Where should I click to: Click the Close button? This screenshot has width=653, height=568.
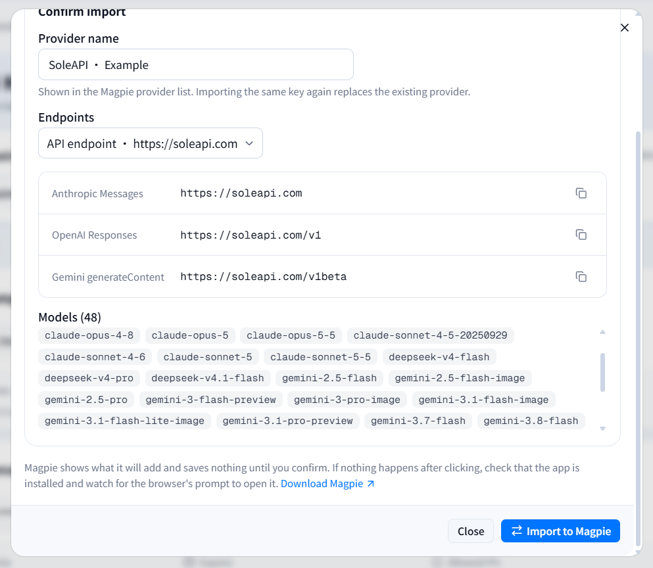click(x=471, y=531)
